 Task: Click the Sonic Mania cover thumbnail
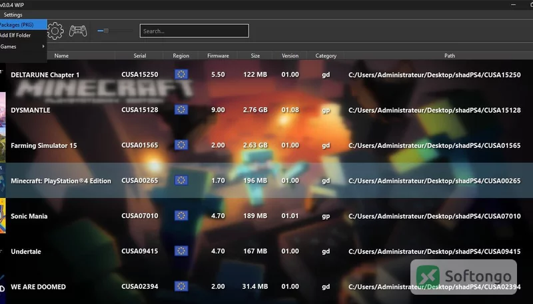(3, 216)
